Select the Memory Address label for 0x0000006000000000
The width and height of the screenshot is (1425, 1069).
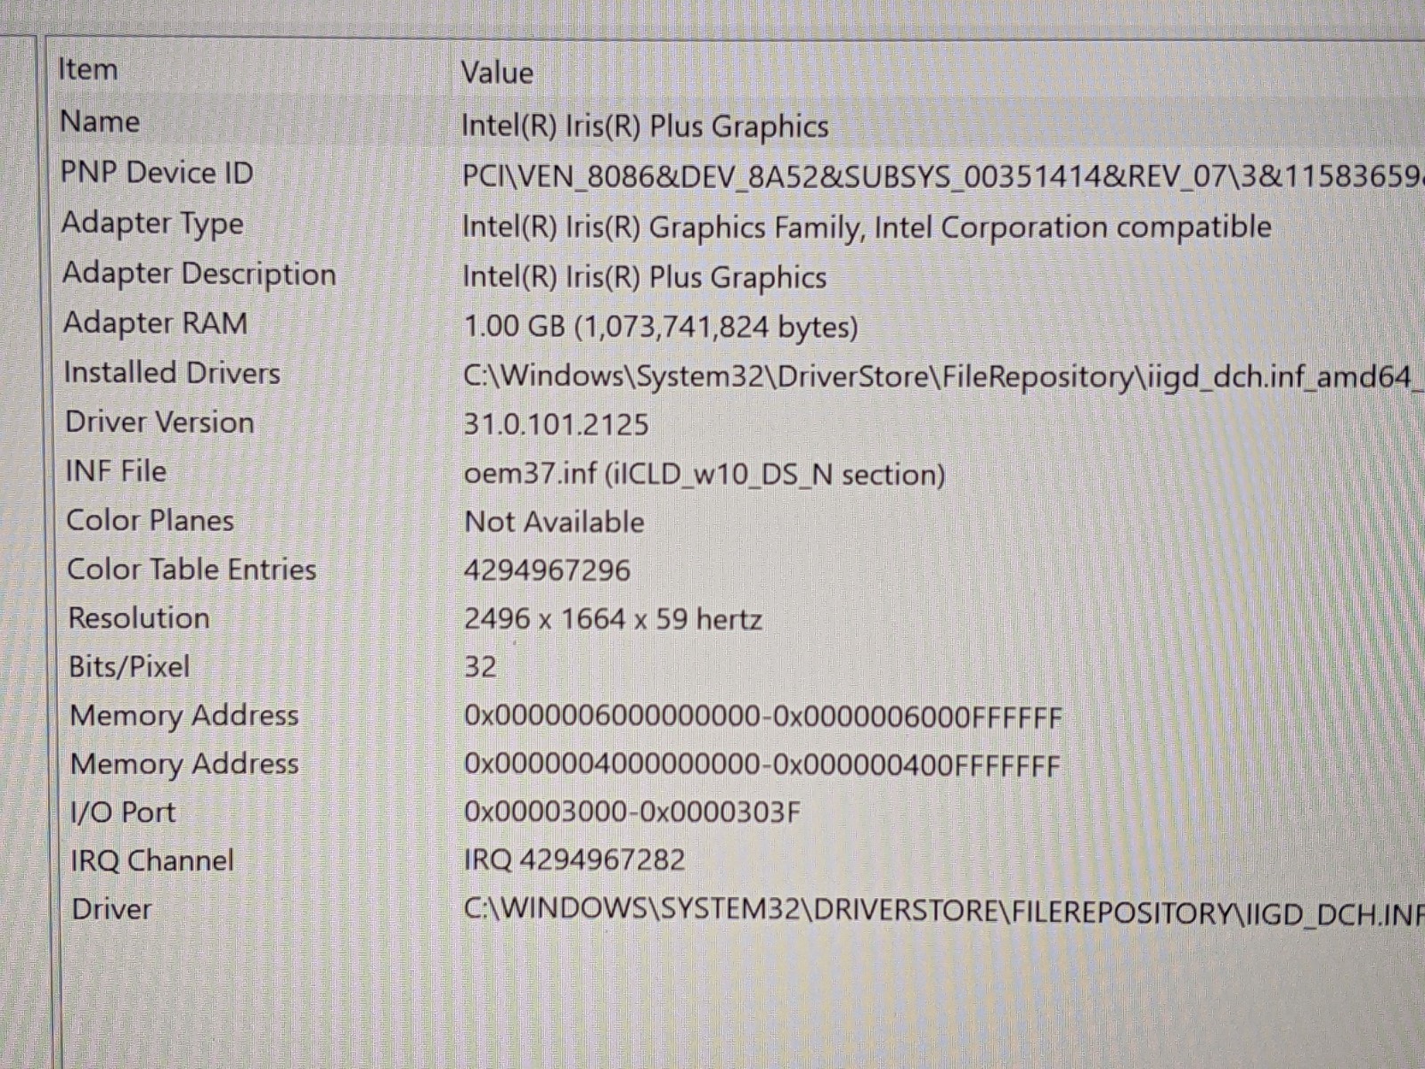pos(183,715)
